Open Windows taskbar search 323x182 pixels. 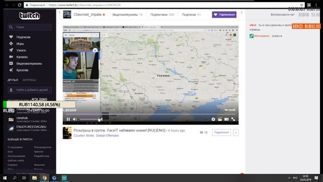[x=15, y=178]
